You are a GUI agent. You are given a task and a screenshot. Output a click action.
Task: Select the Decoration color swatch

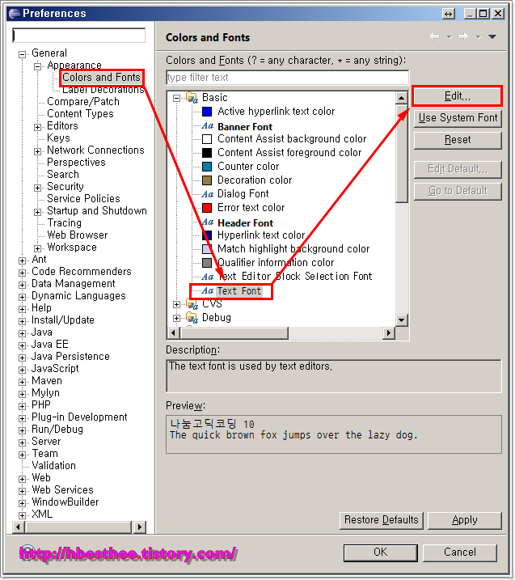[207, 180]
